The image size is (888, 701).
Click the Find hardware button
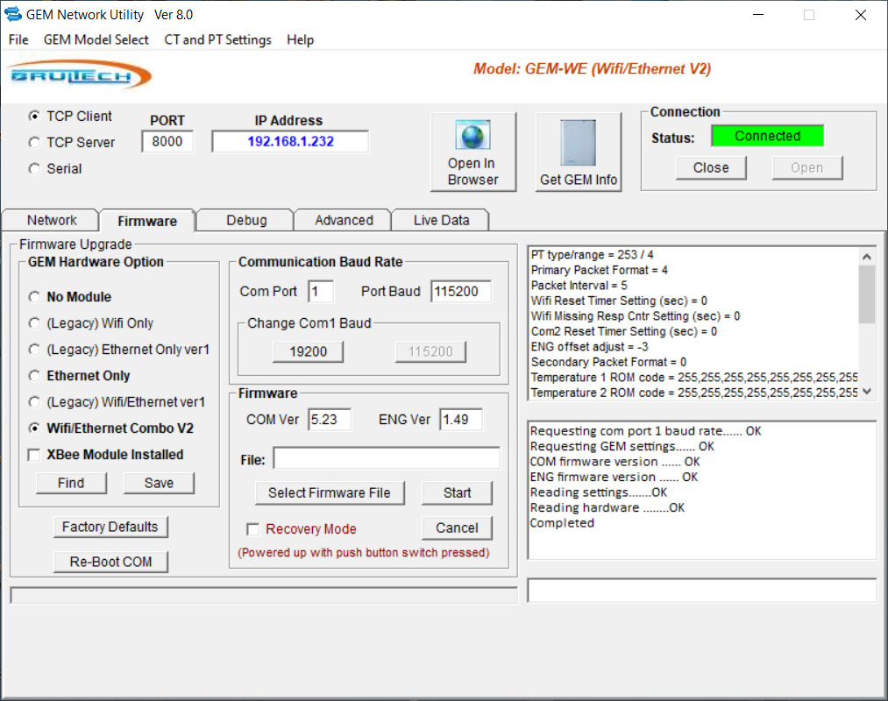pyautogui.click(x=71, y=483)
